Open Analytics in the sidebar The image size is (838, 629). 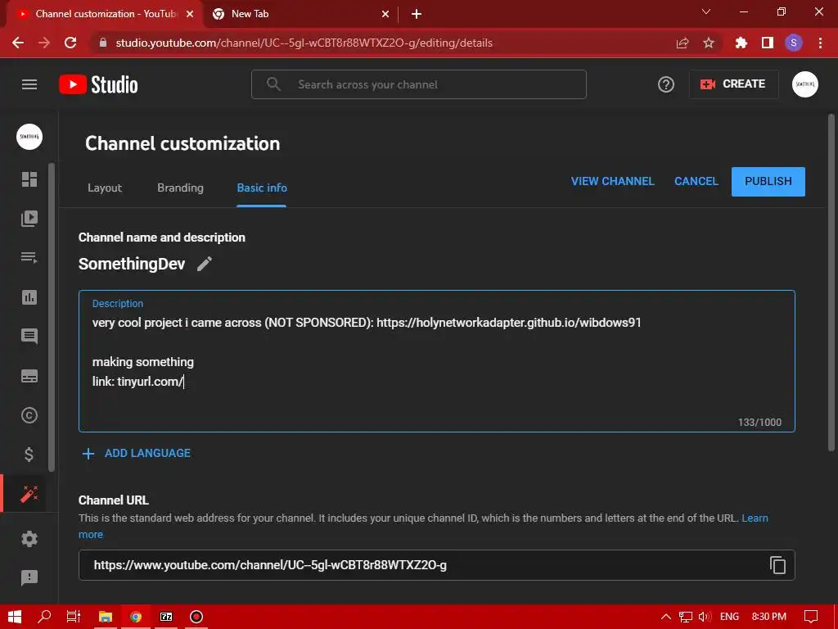[x=29, y=296]
